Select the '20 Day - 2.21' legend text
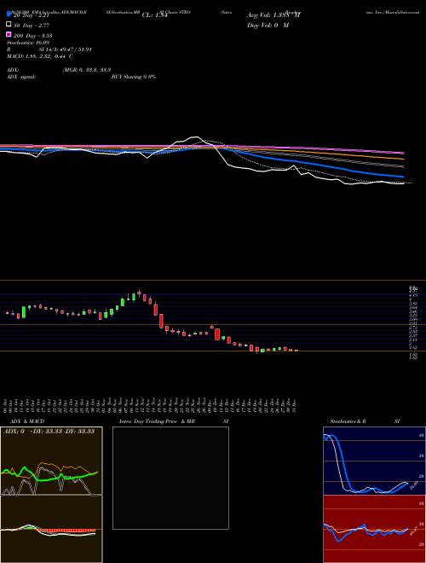 32,15
